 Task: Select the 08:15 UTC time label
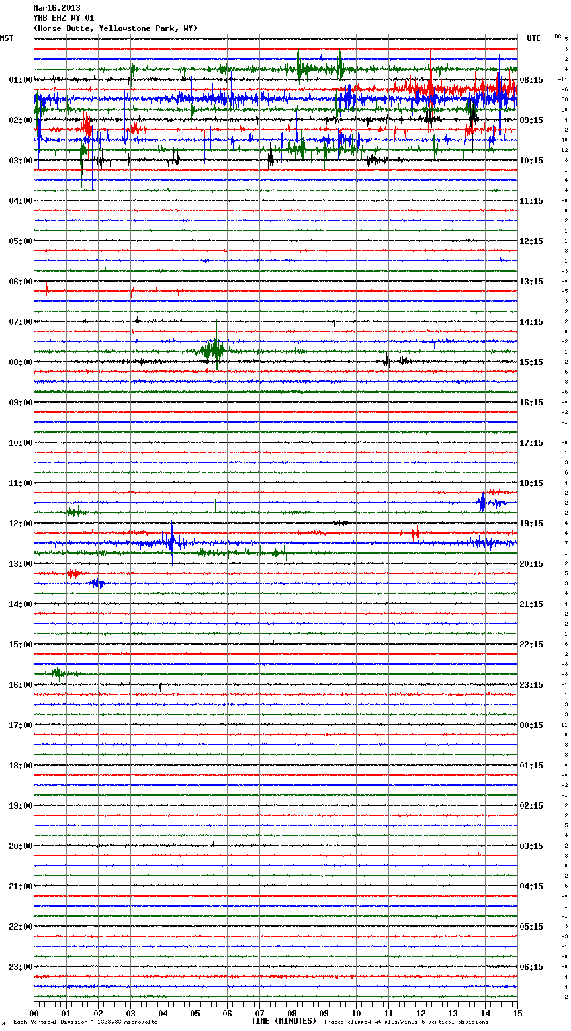click(x=531, y=80)
